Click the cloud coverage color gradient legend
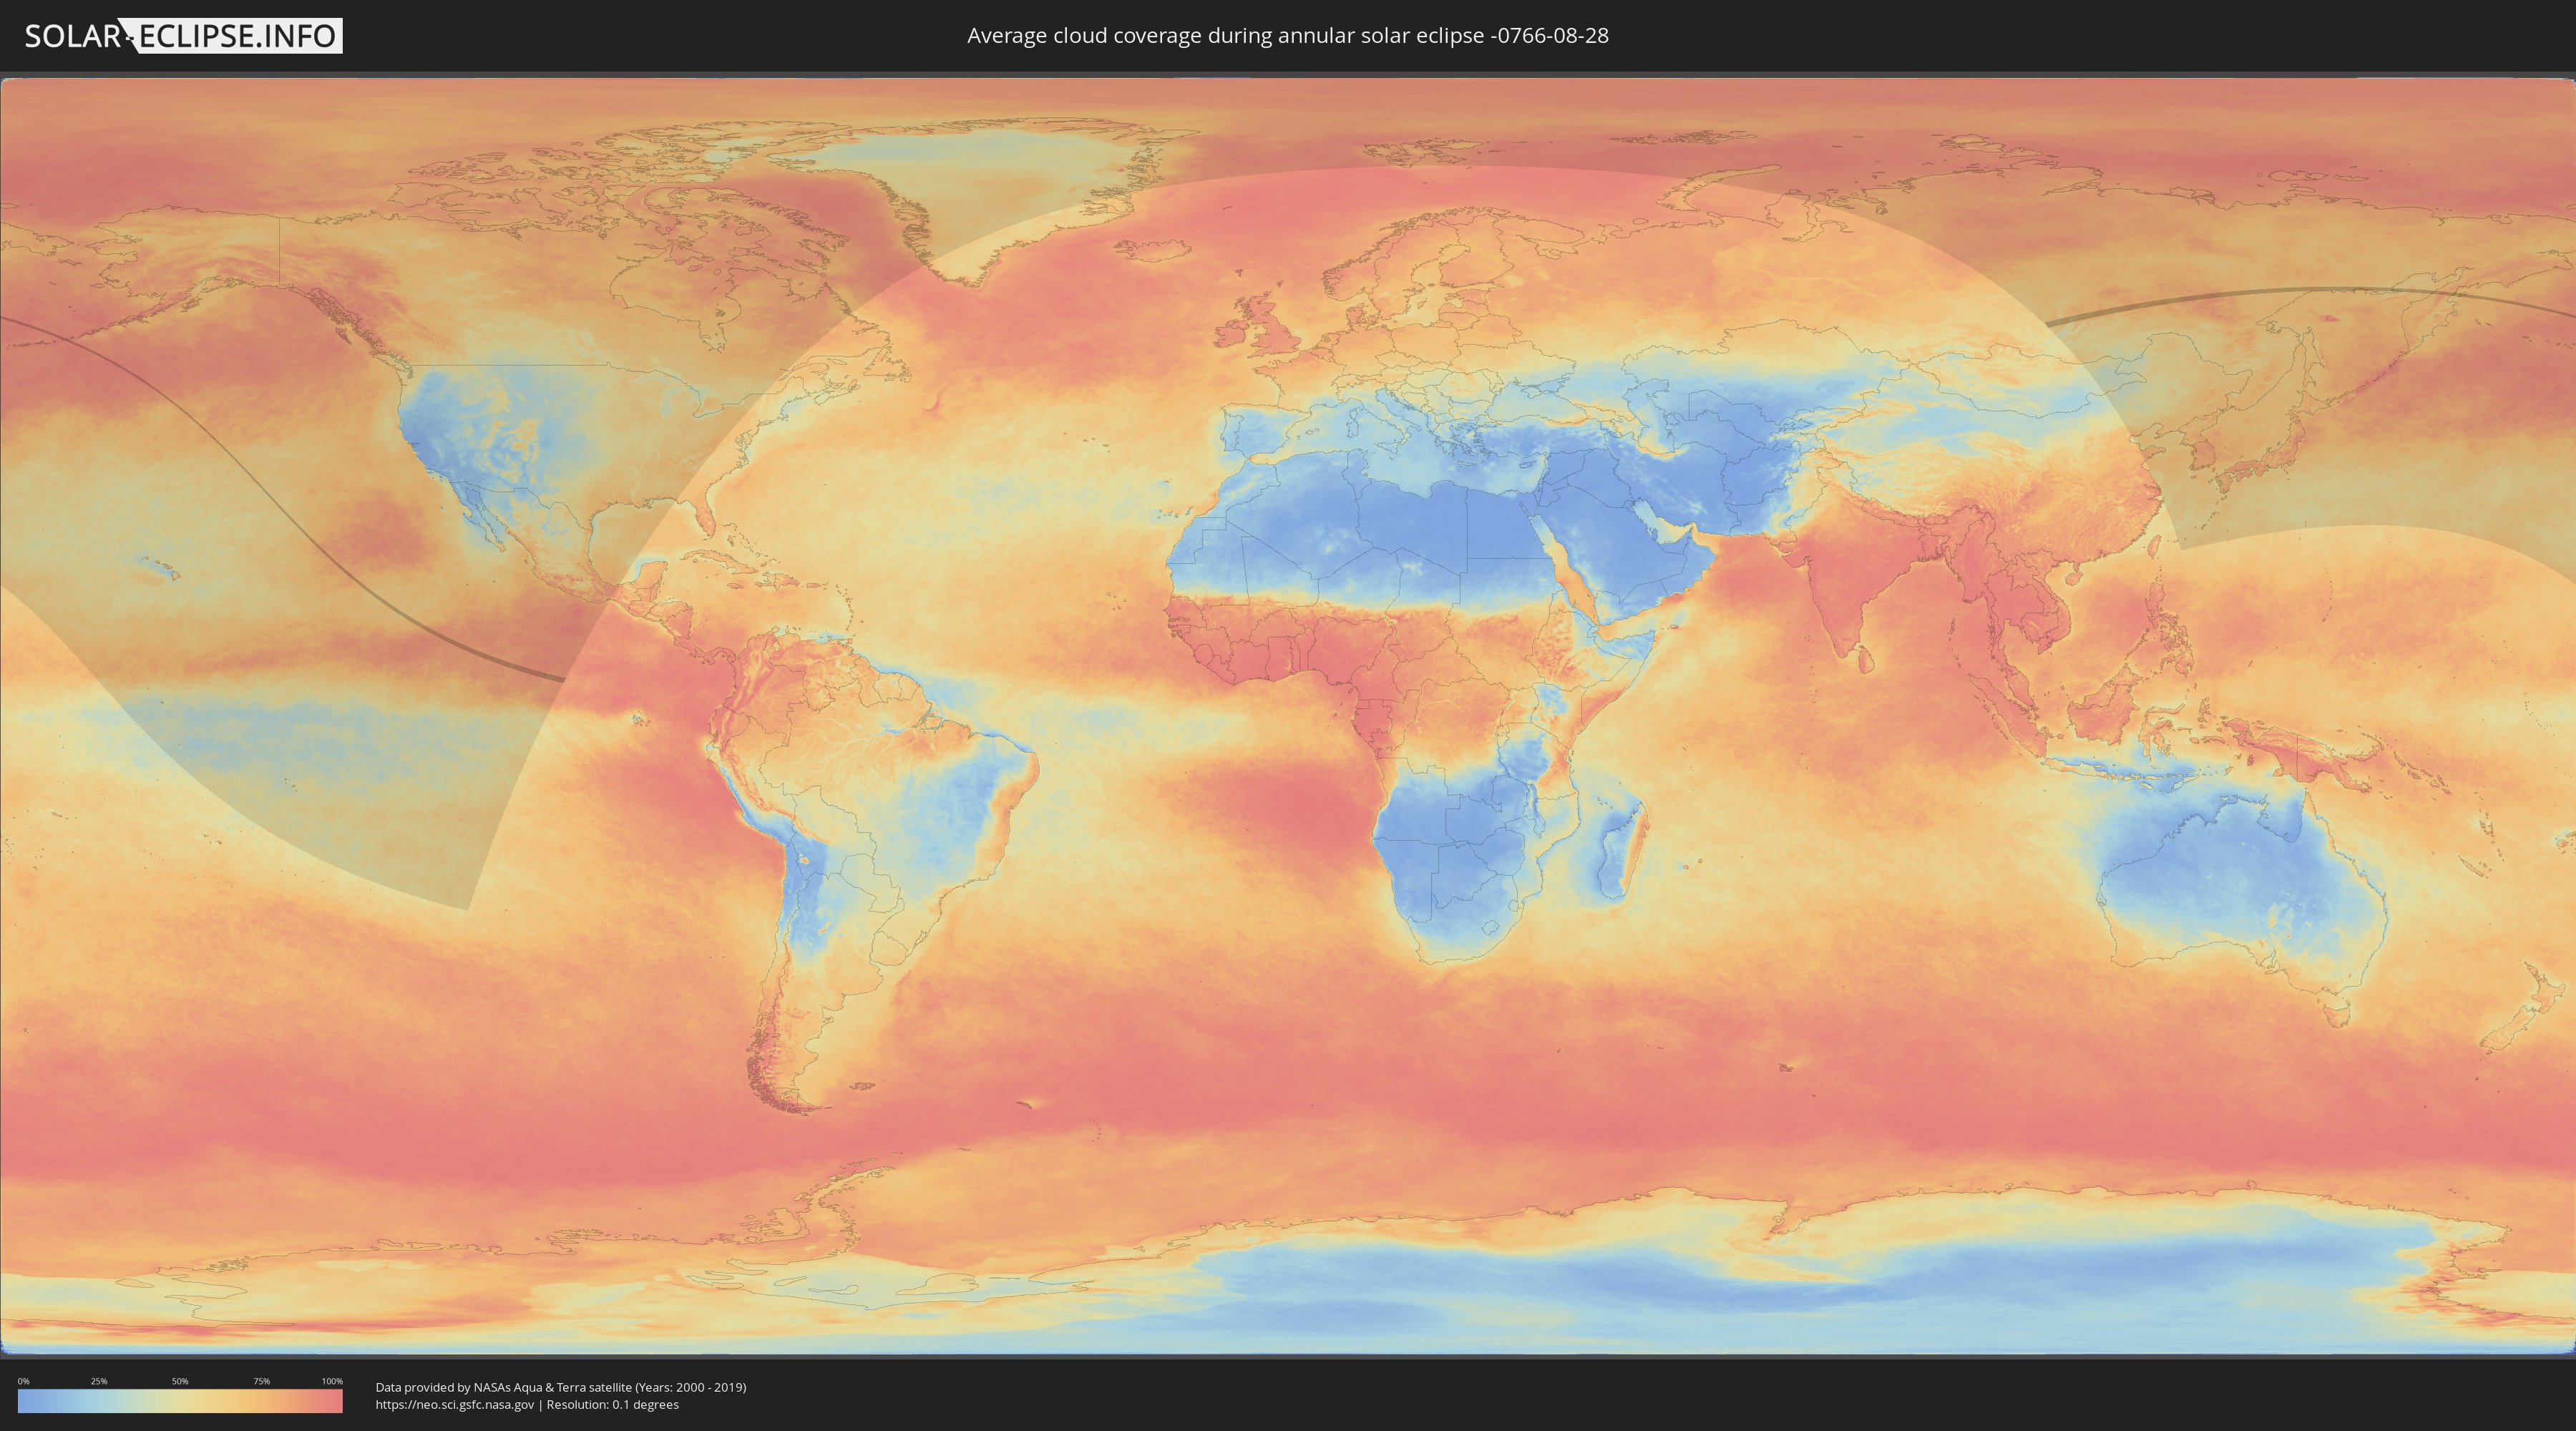 180,1401
